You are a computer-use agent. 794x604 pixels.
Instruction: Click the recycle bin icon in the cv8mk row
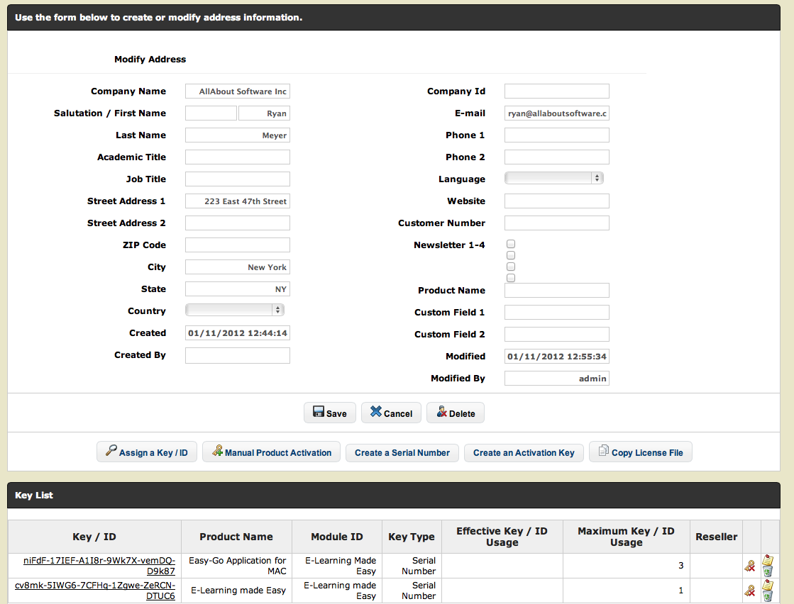click(768, 596)
